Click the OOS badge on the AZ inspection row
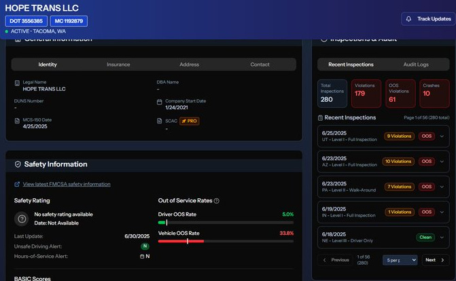456x281 pixels. (427, 162)
